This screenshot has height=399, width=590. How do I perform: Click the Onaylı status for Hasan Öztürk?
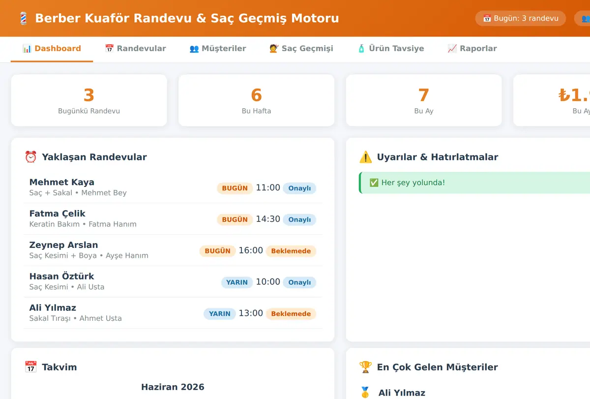[x=299, y=282]
